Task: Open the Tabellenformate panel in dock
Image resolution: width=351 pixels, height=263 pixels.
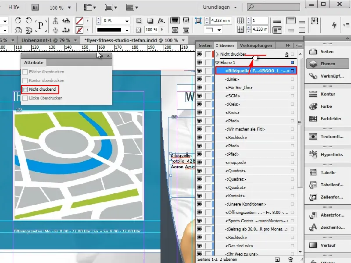Action: pyautogui.click(x=327, y=185)
